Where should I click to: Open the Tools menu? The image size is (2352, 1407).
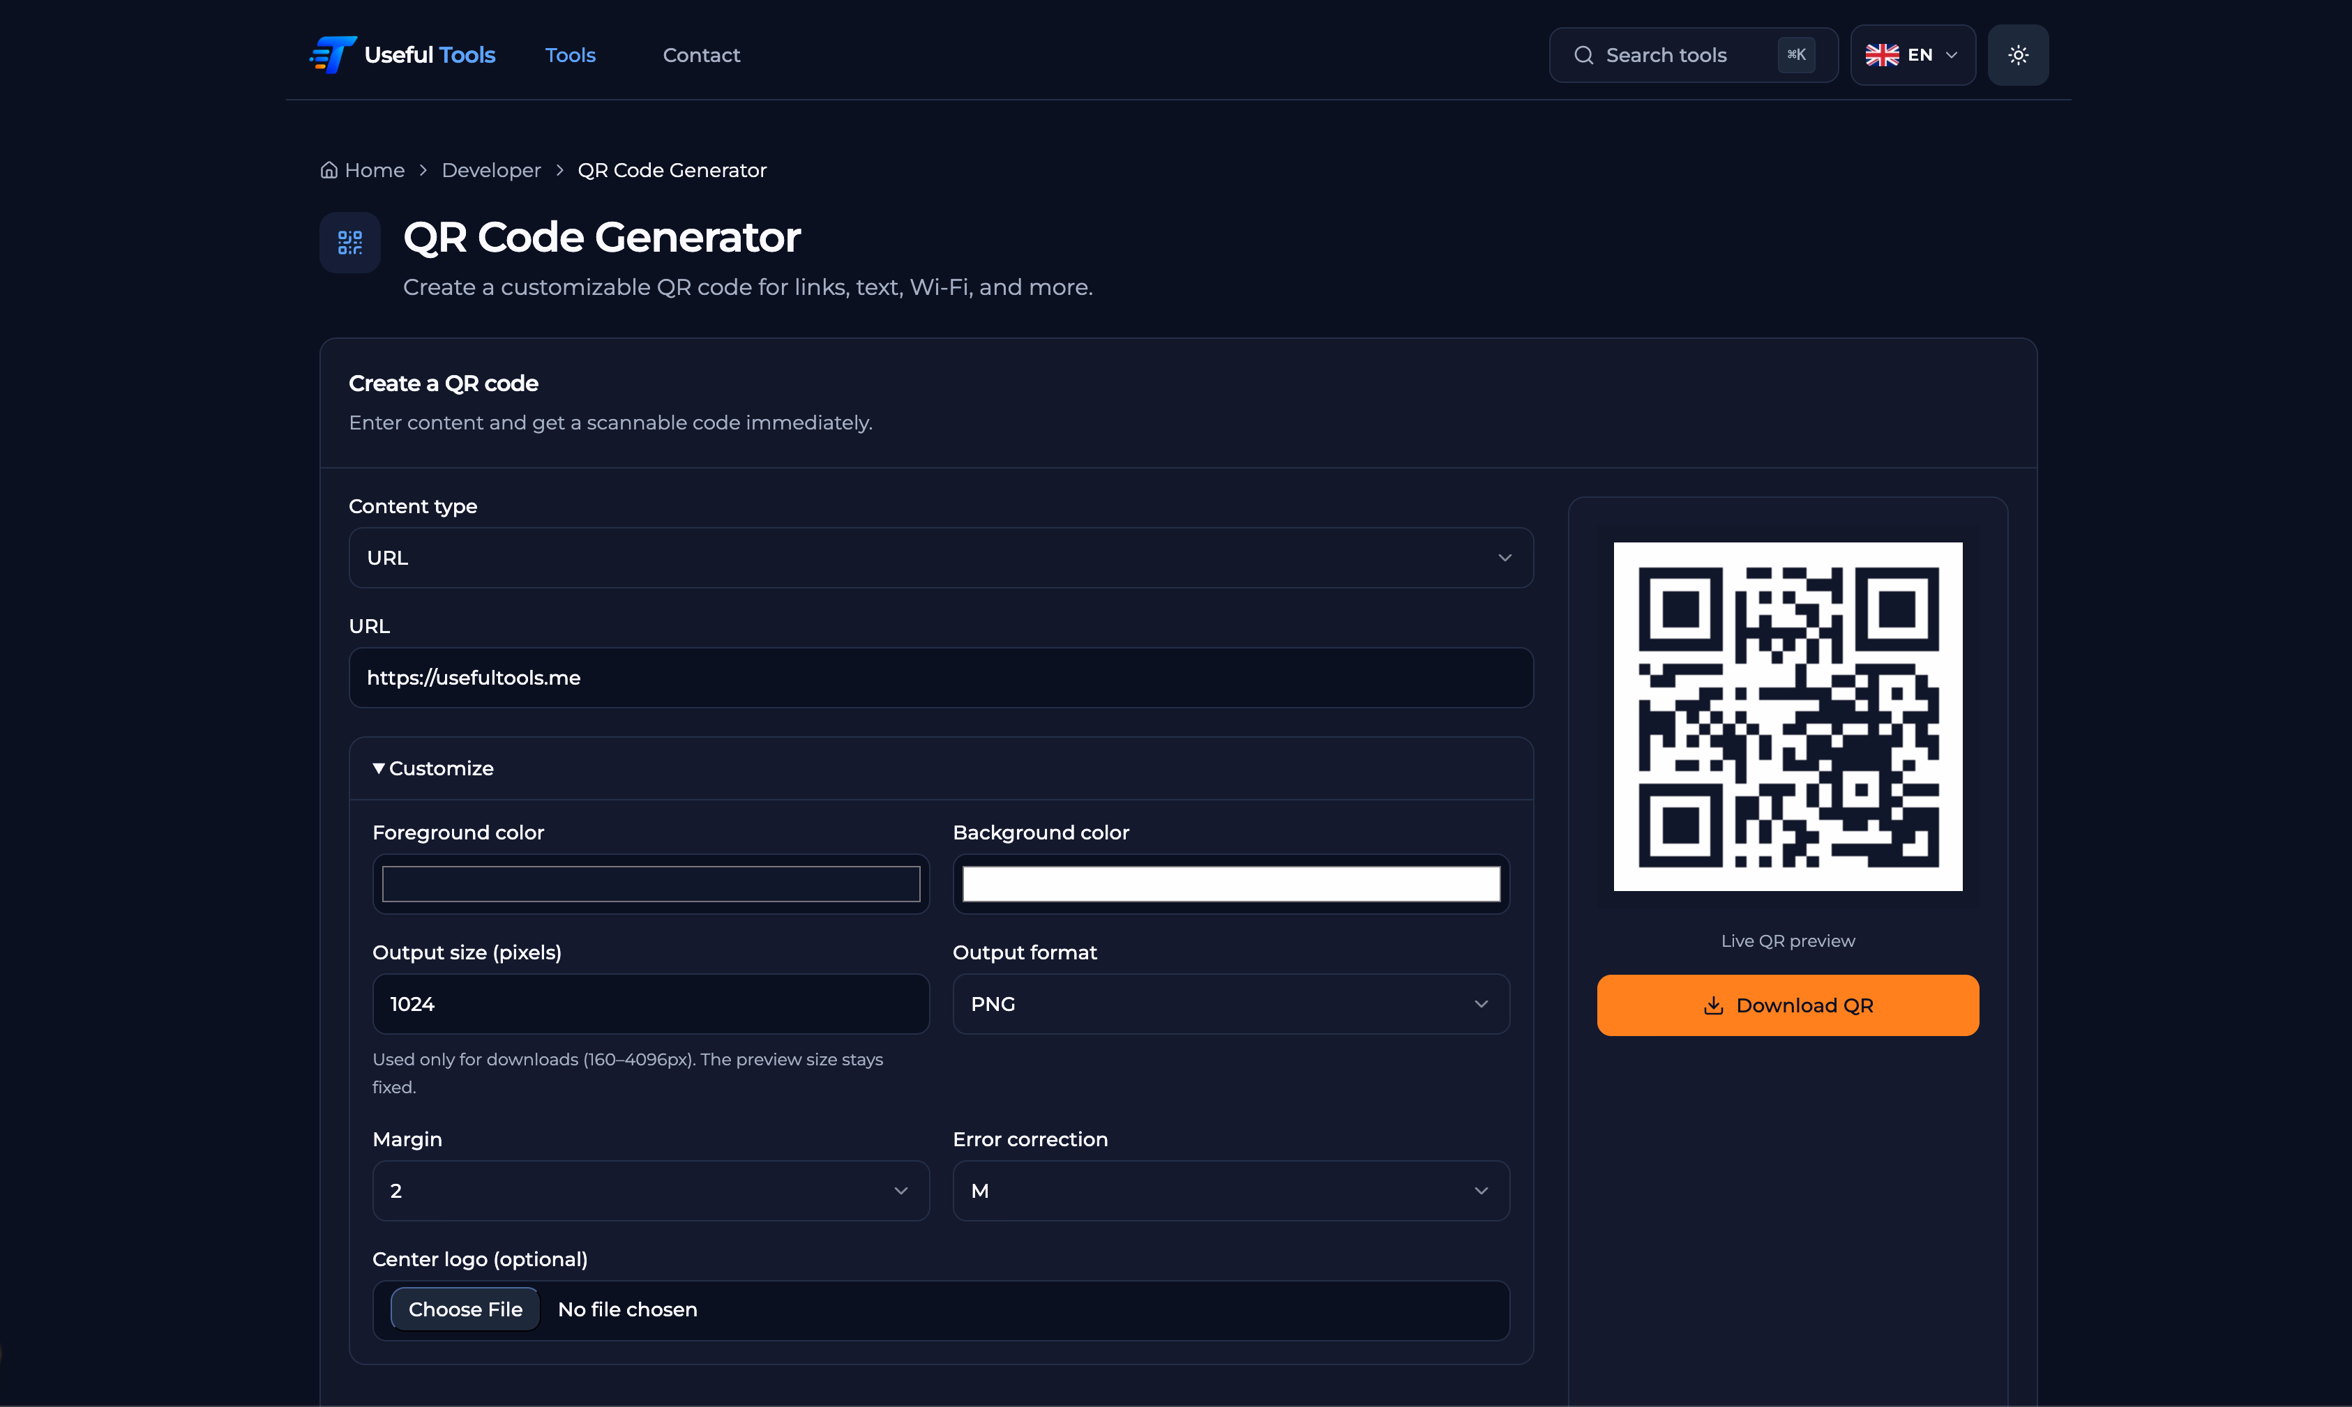point(570,55)
